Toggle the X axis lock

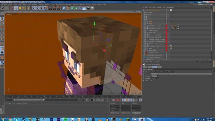point(34,8)
